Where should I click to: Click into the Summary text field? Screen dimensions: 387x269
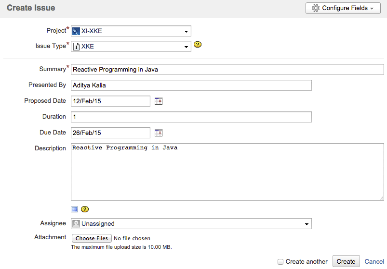(227, 70)
